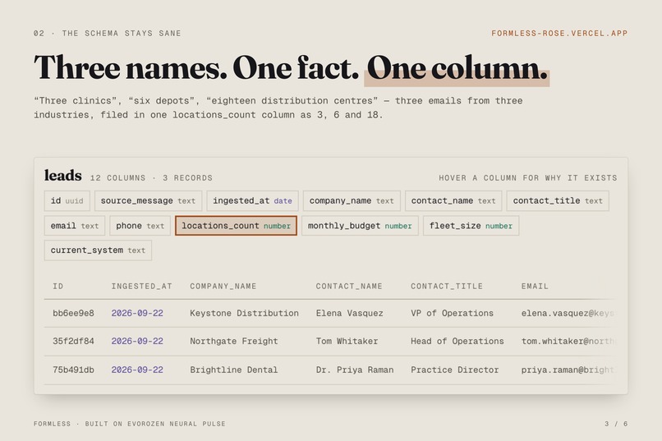This screenshot has height=441, width=662.
Task: Click the INGESTED_AT table column header
Action: click(x=142, y=287)
